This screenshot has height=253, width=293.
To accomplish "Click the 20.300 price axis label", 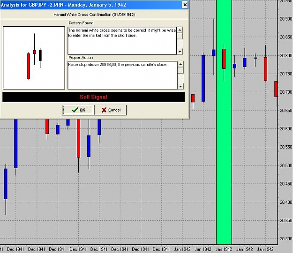I will click(286, 238).
